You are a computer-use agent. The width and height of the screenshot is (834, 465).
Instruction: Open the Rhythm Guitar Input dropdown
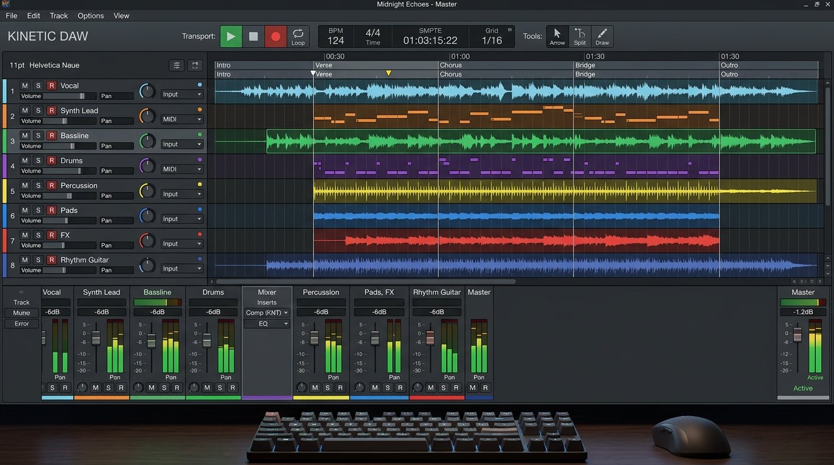click(x=182, y=268)
